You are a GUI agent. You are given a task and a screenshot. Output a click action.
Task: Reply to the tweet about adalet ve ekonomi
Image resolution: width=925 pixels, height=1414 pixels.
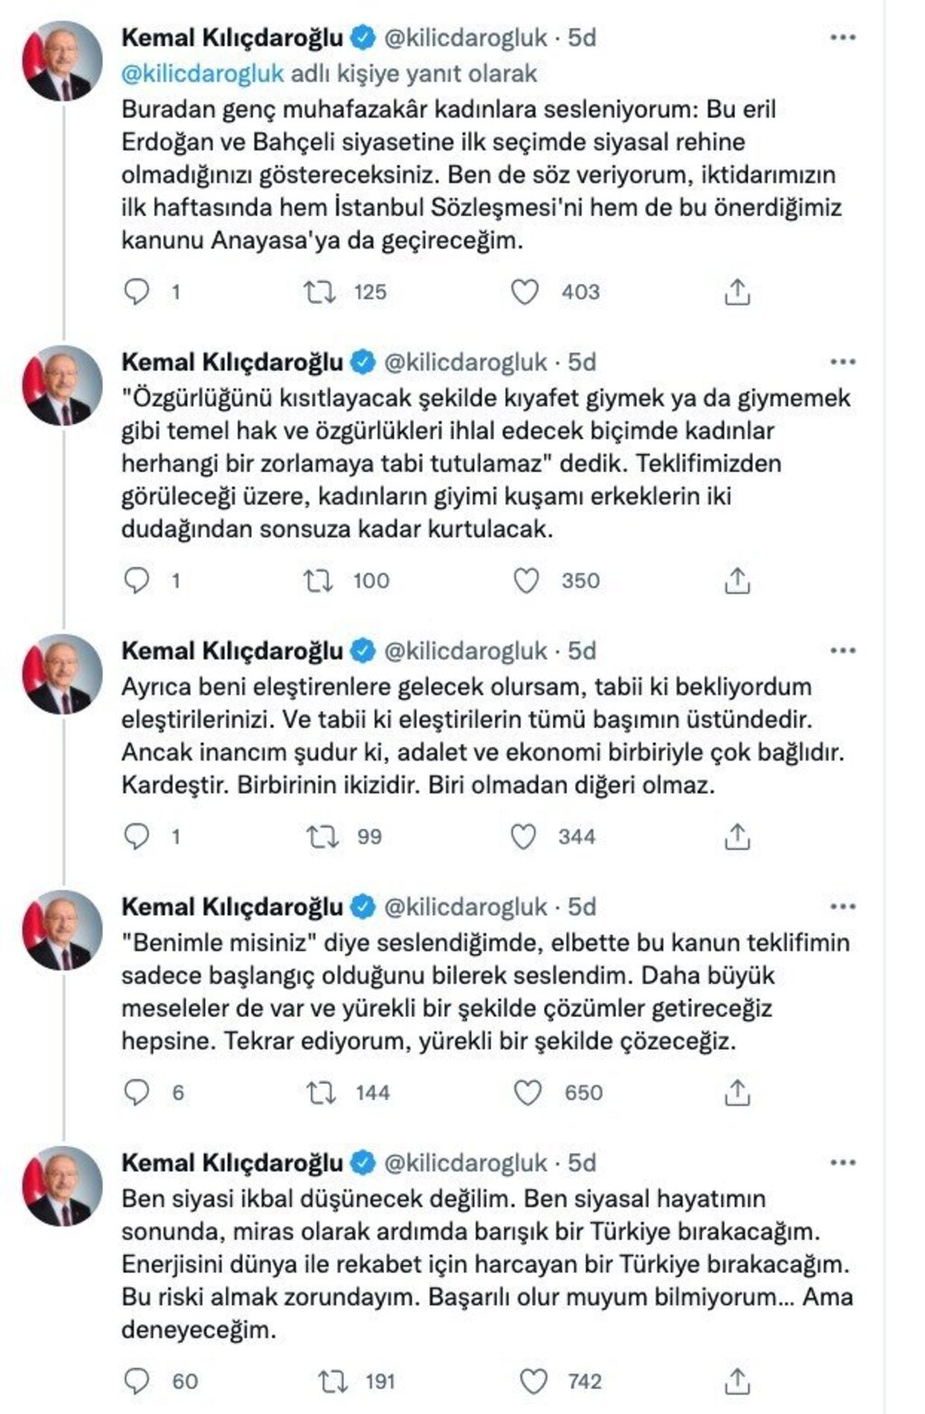click(136, 836)
